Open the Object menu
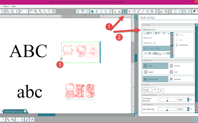Image resolution: width=198 pixels, height=123 pixels. (6, 6)
